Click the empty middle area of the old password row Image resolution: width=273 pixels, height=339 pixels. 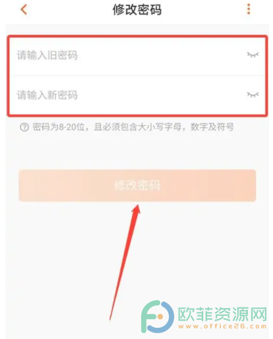click(162, 55)
